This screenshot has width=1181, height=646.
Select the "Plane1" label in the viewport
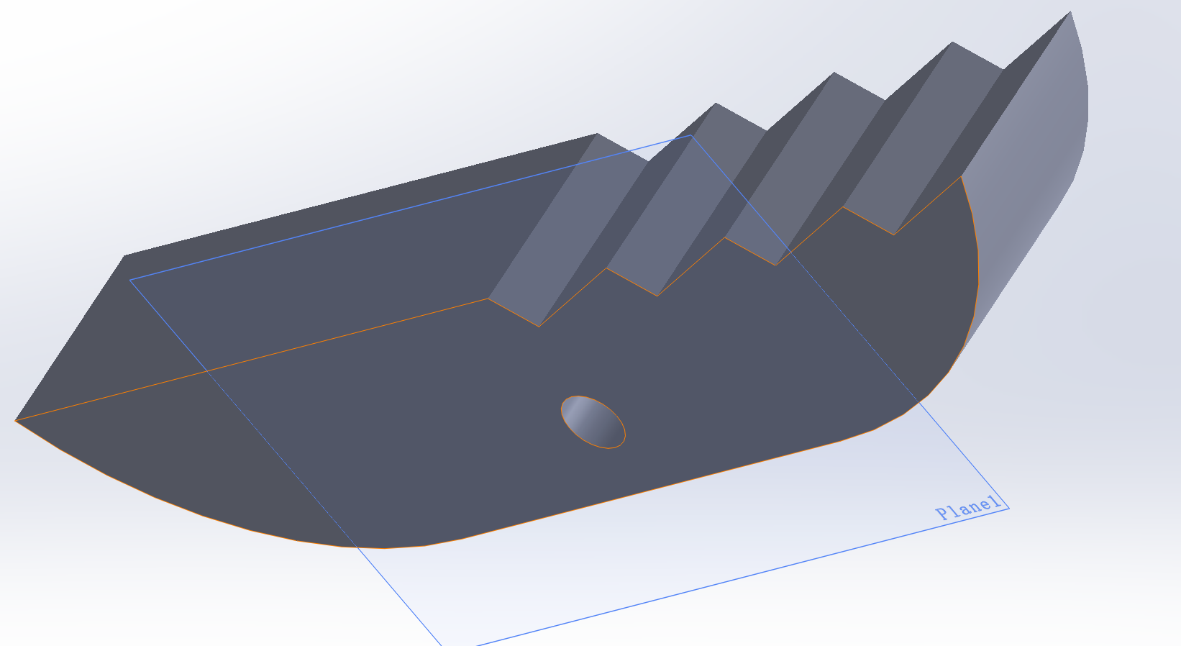click(x=968, y=507)
